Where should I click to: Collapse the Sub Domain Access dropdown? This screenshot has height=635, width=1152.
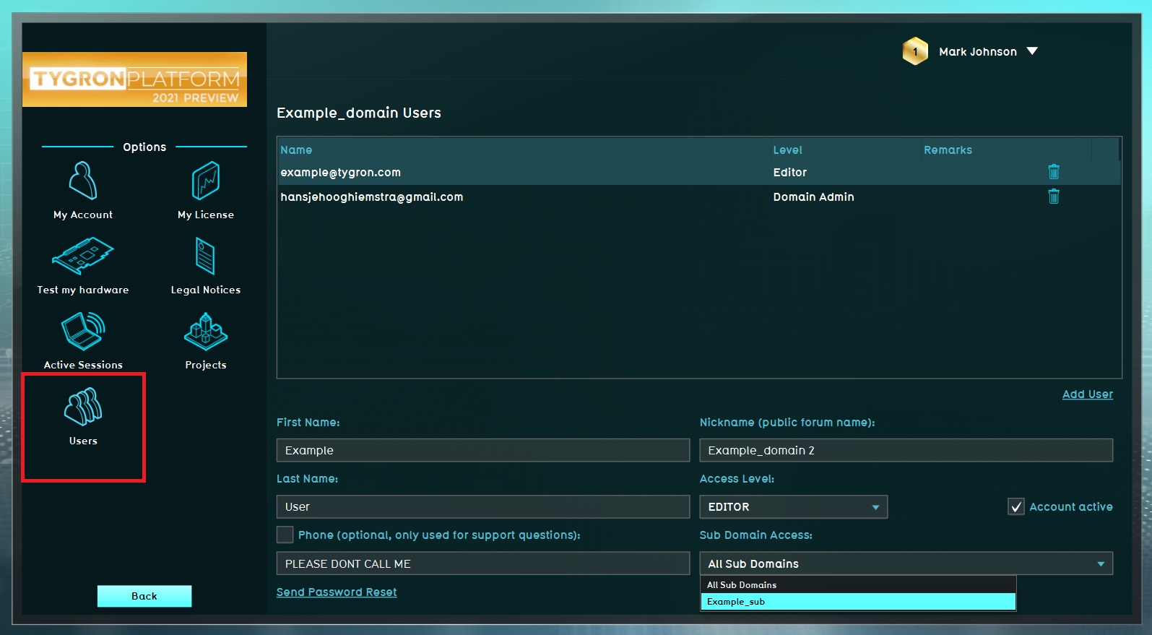[x=1101, y=563]
